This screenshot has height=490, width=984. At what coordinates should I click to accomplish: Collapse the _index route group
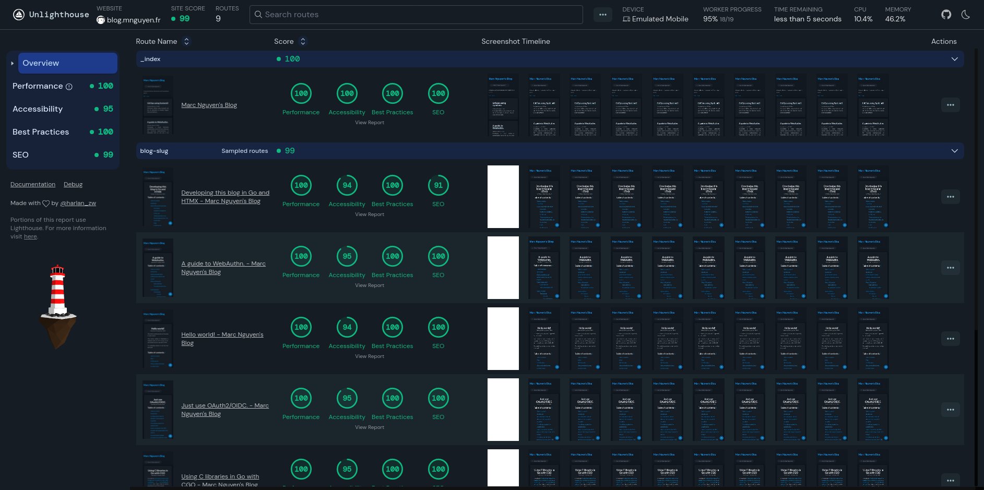pyautogui.click(x=955, y=59)
